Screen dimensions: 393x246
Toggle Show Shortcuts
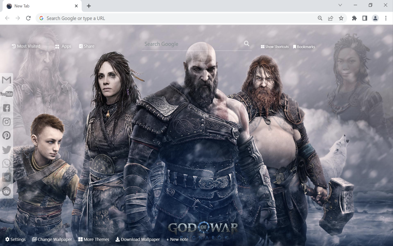[275, 47]
